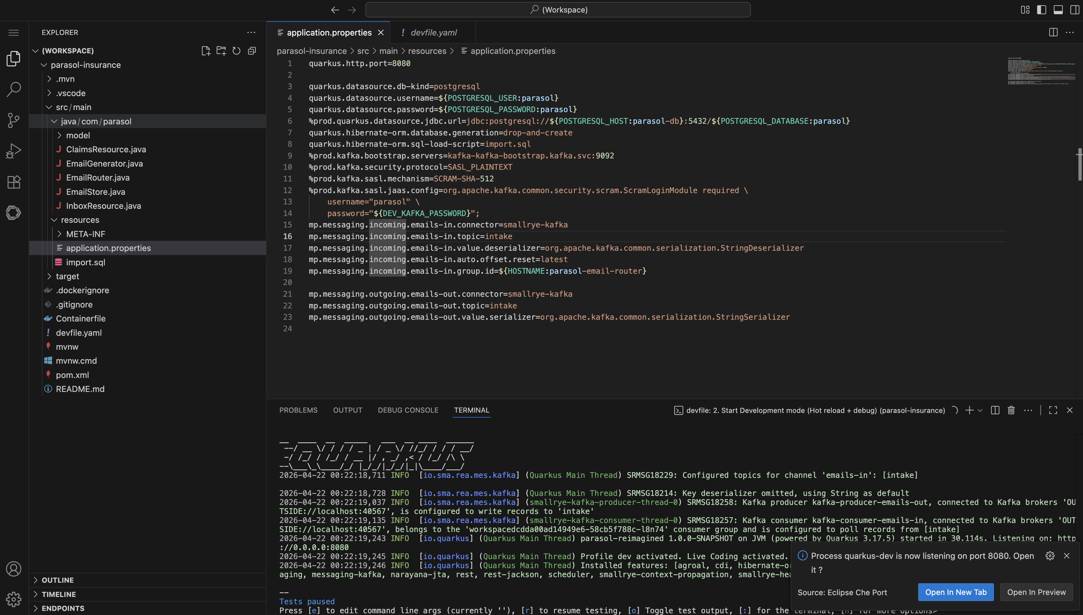Refresh the explorer file tree
Screen dimensions: 1083x615
[236, 51]
